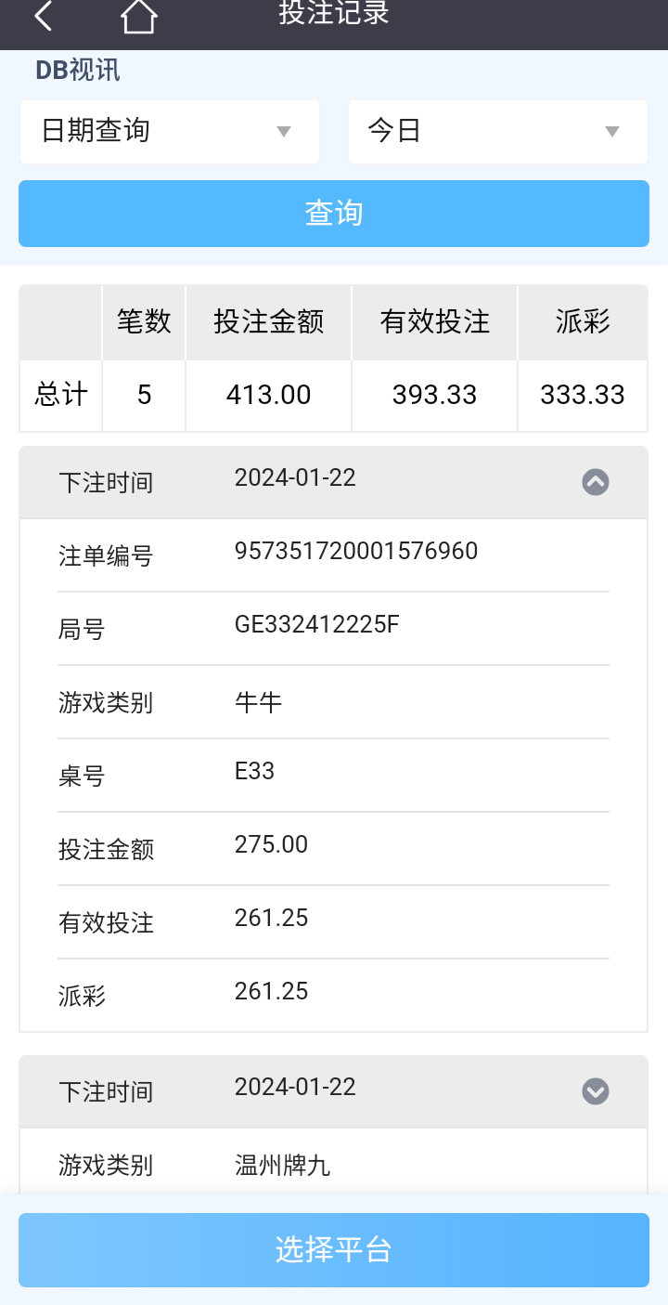Click the 有效投注 column header
Viewport: 668px width, 1305px height.
point(434,322)
